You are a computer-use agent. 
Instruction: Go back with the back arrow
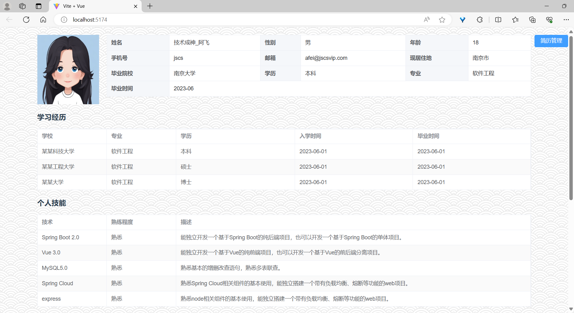pyautogui.click(x=9, y=20)
